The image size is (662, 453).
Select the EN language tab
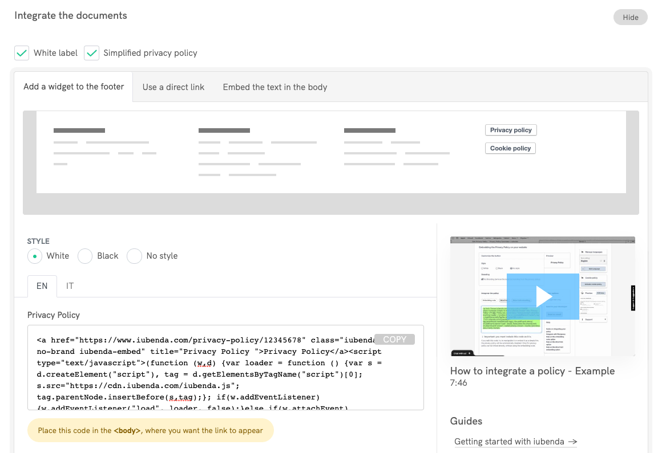pyautogui.click(x=42, y=286)
